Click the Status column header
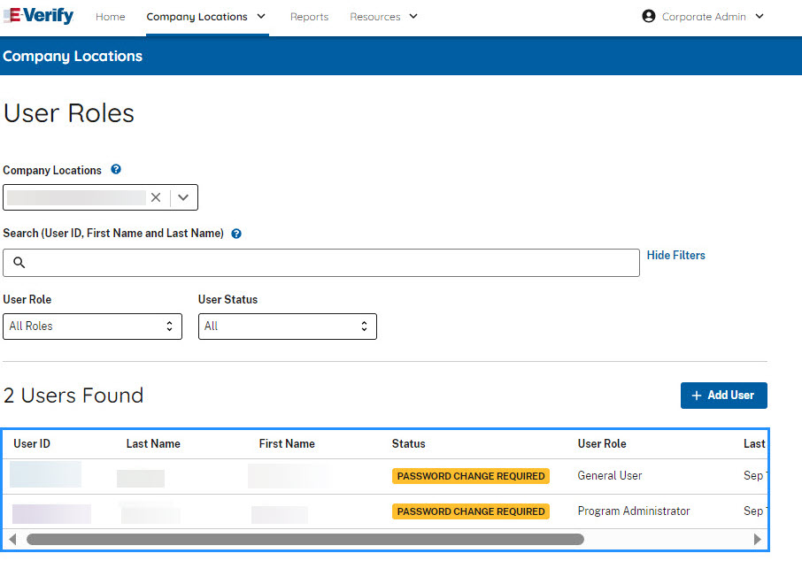 tap(409, 444)
